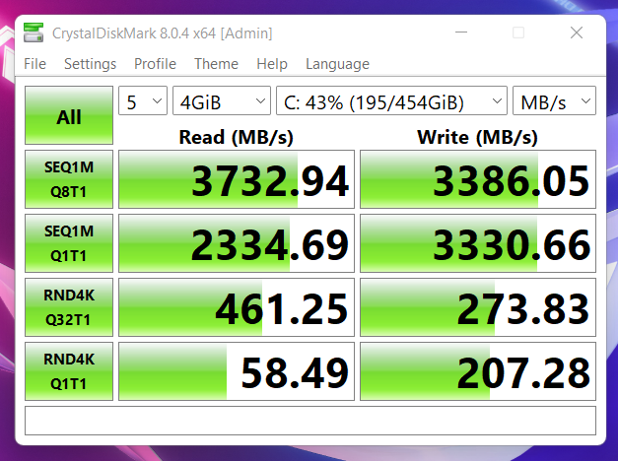
Task: Click the SEQ1M Q8T1 read result 3732.94
Action: 236,180
